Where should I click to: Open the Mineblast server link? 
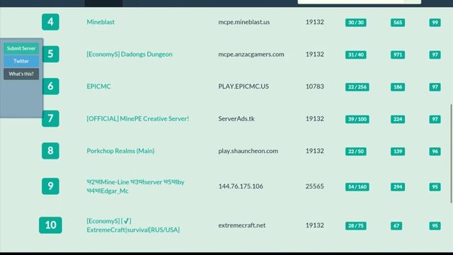(101, 22)
